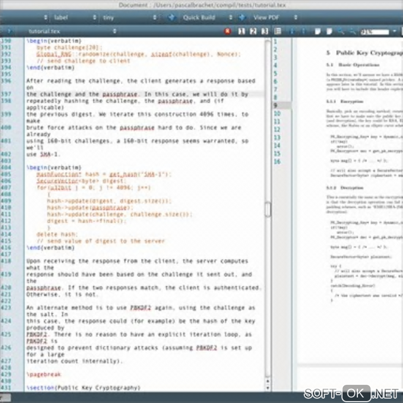Click the blue run arrow beside View PDF
Screen dimensions: 403x403
click(x=242, y=17)
